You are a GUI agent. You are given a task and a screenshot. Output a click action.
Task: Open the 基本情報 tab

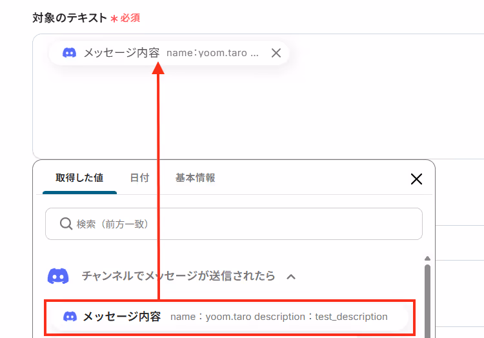point(195,178)
